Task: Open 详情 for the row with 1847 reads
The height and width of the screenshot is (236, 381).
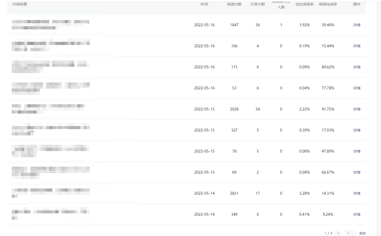Action: click(x=357, y=25)
